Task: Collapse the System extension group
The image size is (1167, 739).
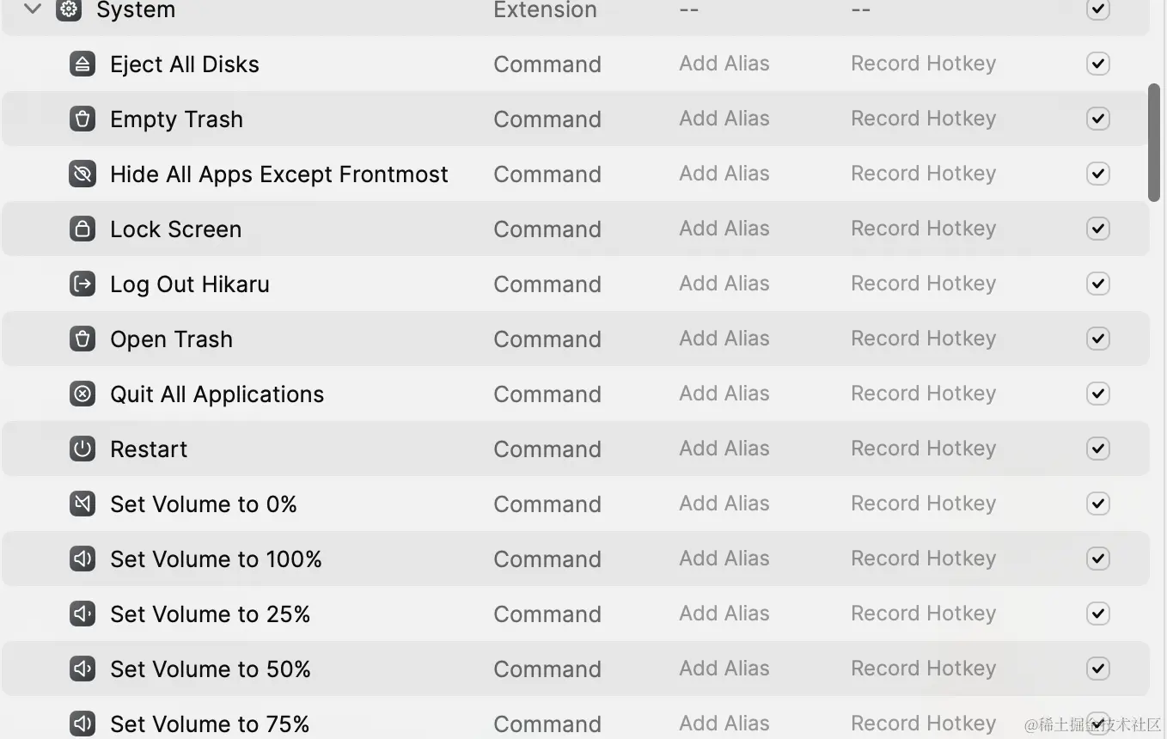Action: coord(33,9)
